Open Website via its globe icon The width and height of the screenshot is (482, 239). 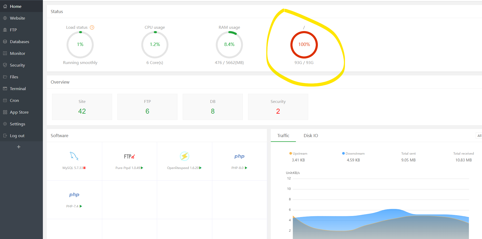(5, 18)
